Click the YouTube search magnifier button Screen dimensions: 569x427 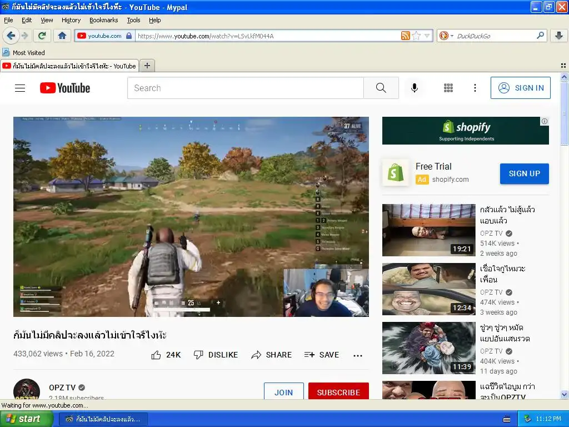[381, 88]
